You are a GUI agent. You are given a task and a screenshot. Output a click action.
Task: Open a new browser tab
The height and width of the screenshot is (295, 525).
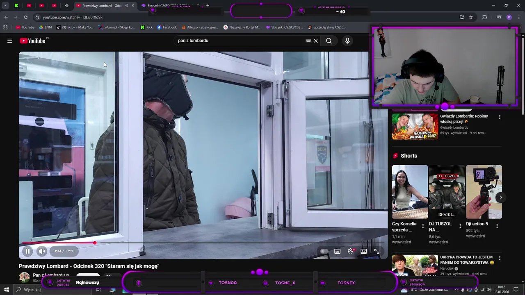point(208,6)
